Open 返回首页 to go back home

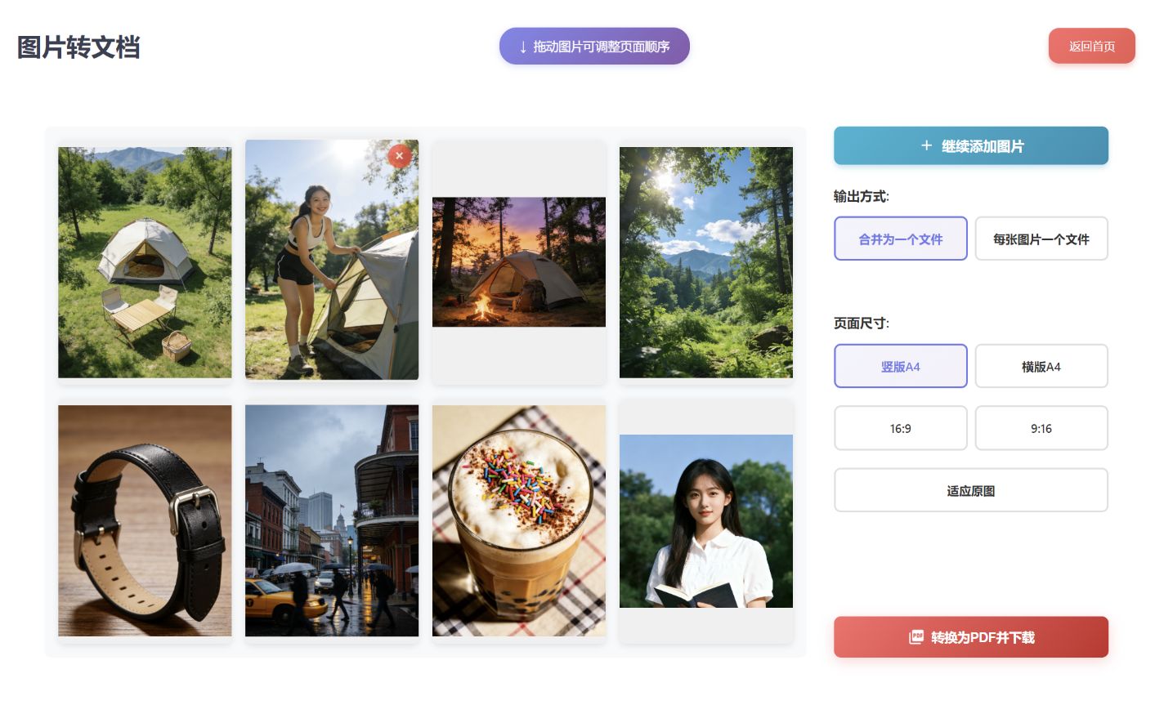click(1092, 46)
